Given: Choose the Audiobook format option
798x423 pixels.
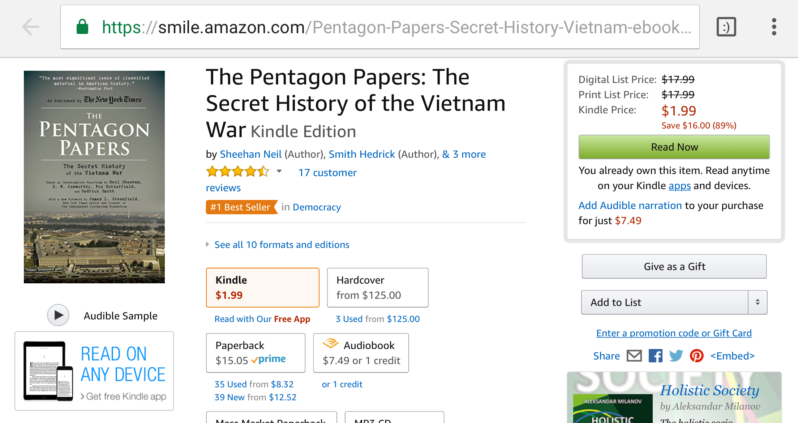Looking at the screenshot, I should click(x=361, y=353).
